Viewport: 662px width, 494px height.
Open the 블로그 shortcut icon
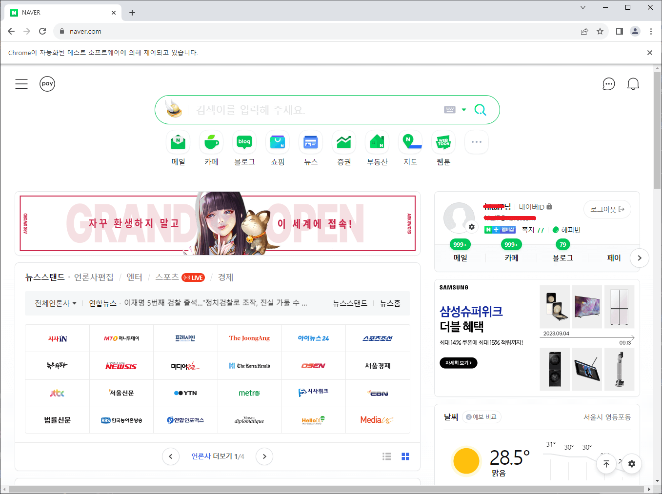pos(244,142)
